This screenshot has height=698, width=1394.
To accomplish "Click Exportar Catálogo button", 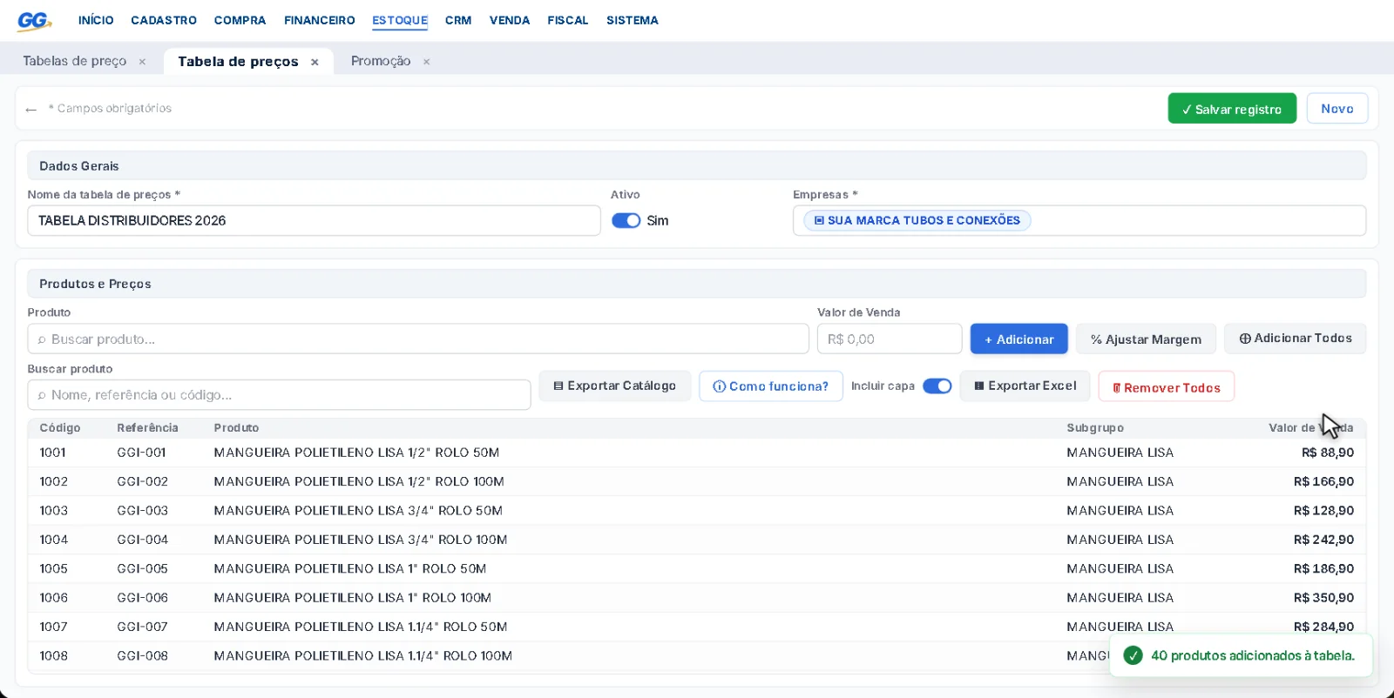I will [x=615, y=386].
